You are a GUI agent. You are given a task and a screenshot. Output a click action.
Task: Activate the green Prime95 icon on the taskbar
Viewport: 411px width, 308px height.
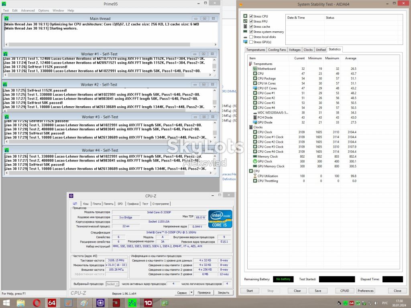(x=132, y=303)
